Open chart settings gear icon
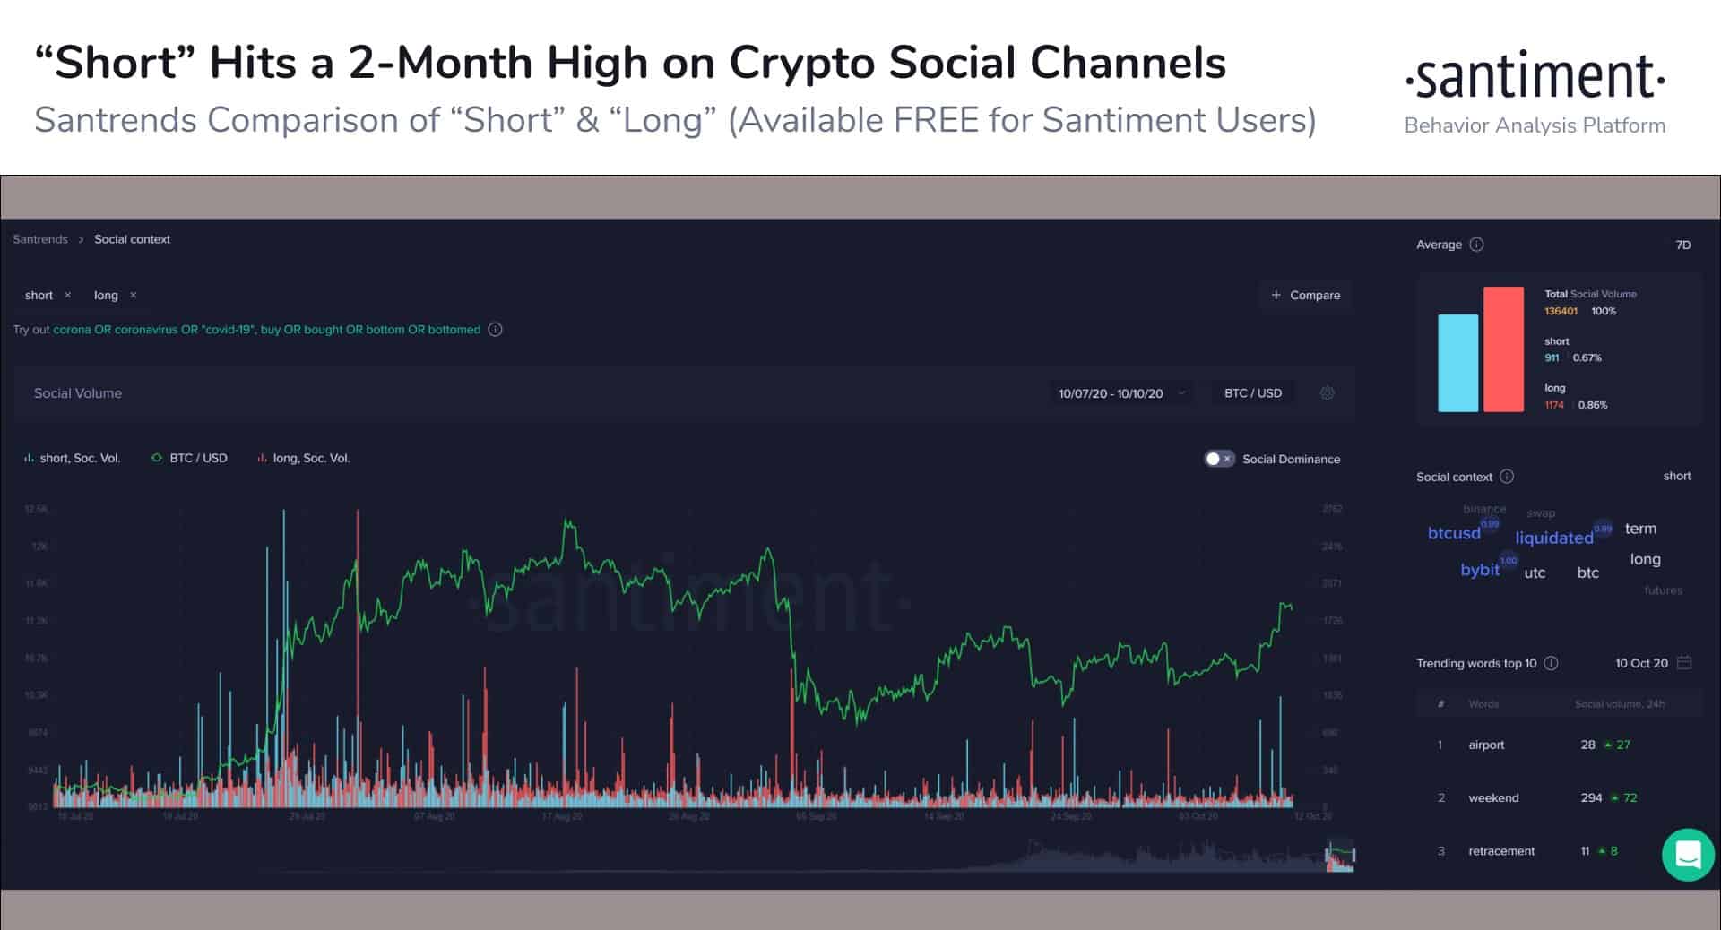This screenshot has width=1721, height=930. click(x=1327, y=393)
